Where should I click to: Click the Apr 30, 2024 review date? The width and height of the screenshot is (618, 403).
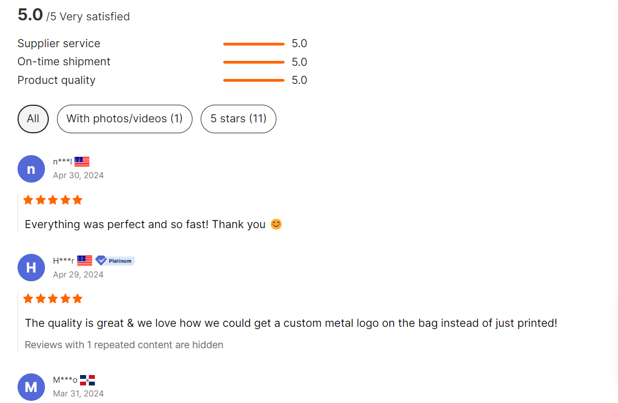[x=78, y=175]
